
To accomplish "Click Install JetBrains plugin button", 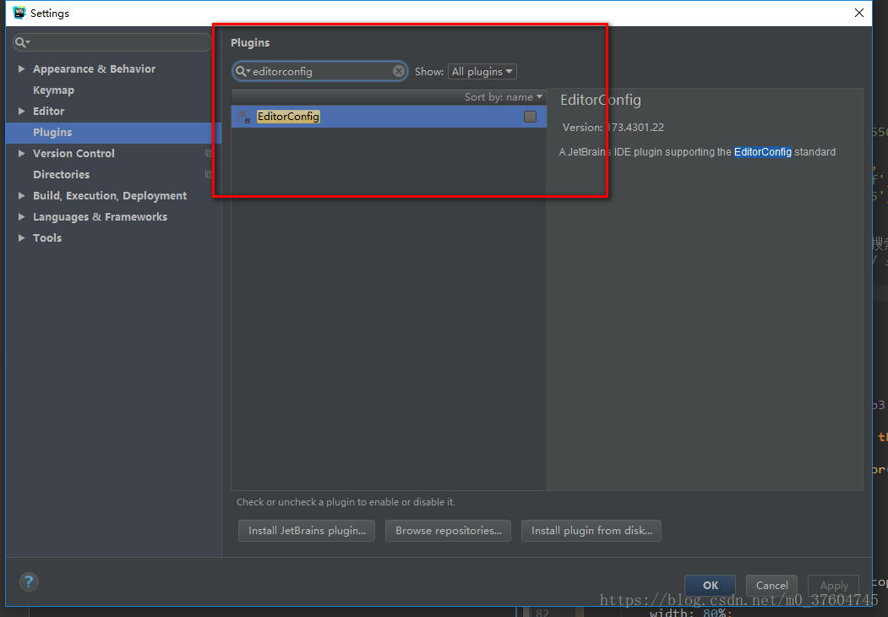I will click(x=307, y=531).
